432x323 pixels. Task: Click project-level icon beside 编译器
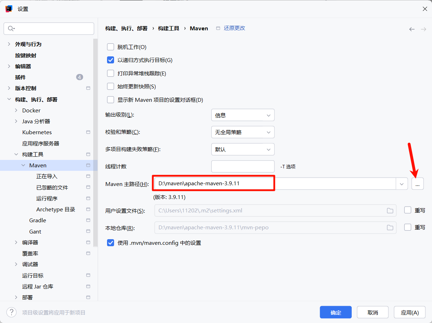tap(88, 242)
